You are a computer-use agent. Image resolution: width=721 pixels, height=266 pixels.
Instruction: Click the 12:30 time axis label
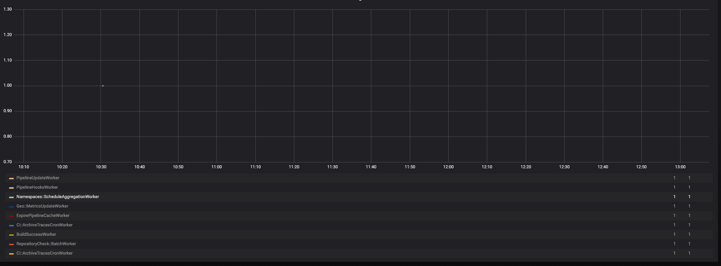point(564,167)
